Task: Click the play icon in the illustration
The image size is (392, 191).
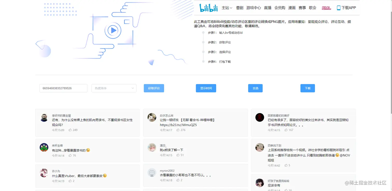Action: tap(113, 30)
